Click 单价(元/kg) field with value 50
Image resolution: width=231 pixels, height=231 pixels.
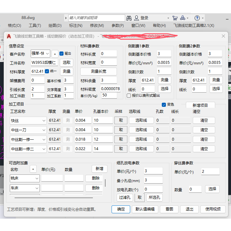coord(109,95)
